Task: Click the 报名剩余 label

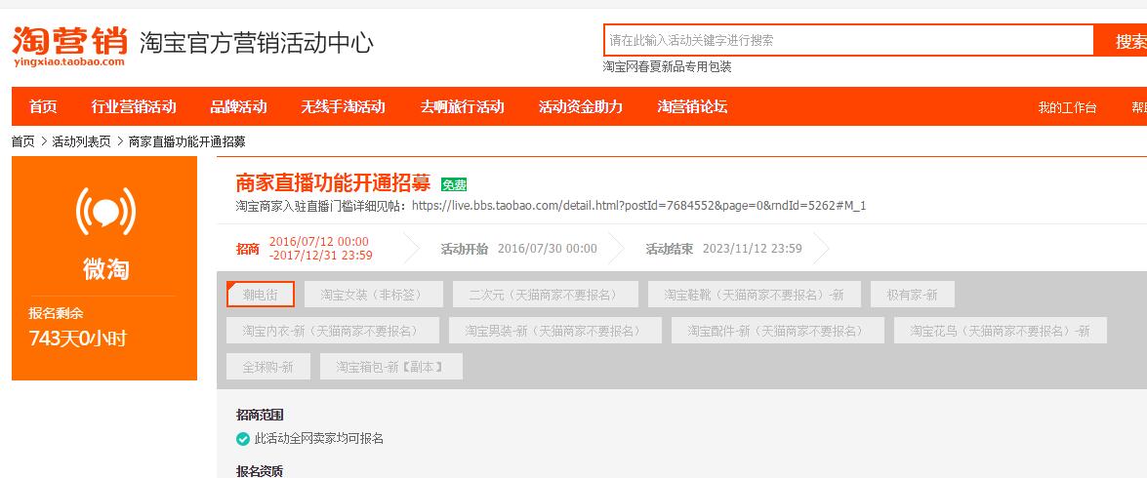Action: [x=57, y=313]
